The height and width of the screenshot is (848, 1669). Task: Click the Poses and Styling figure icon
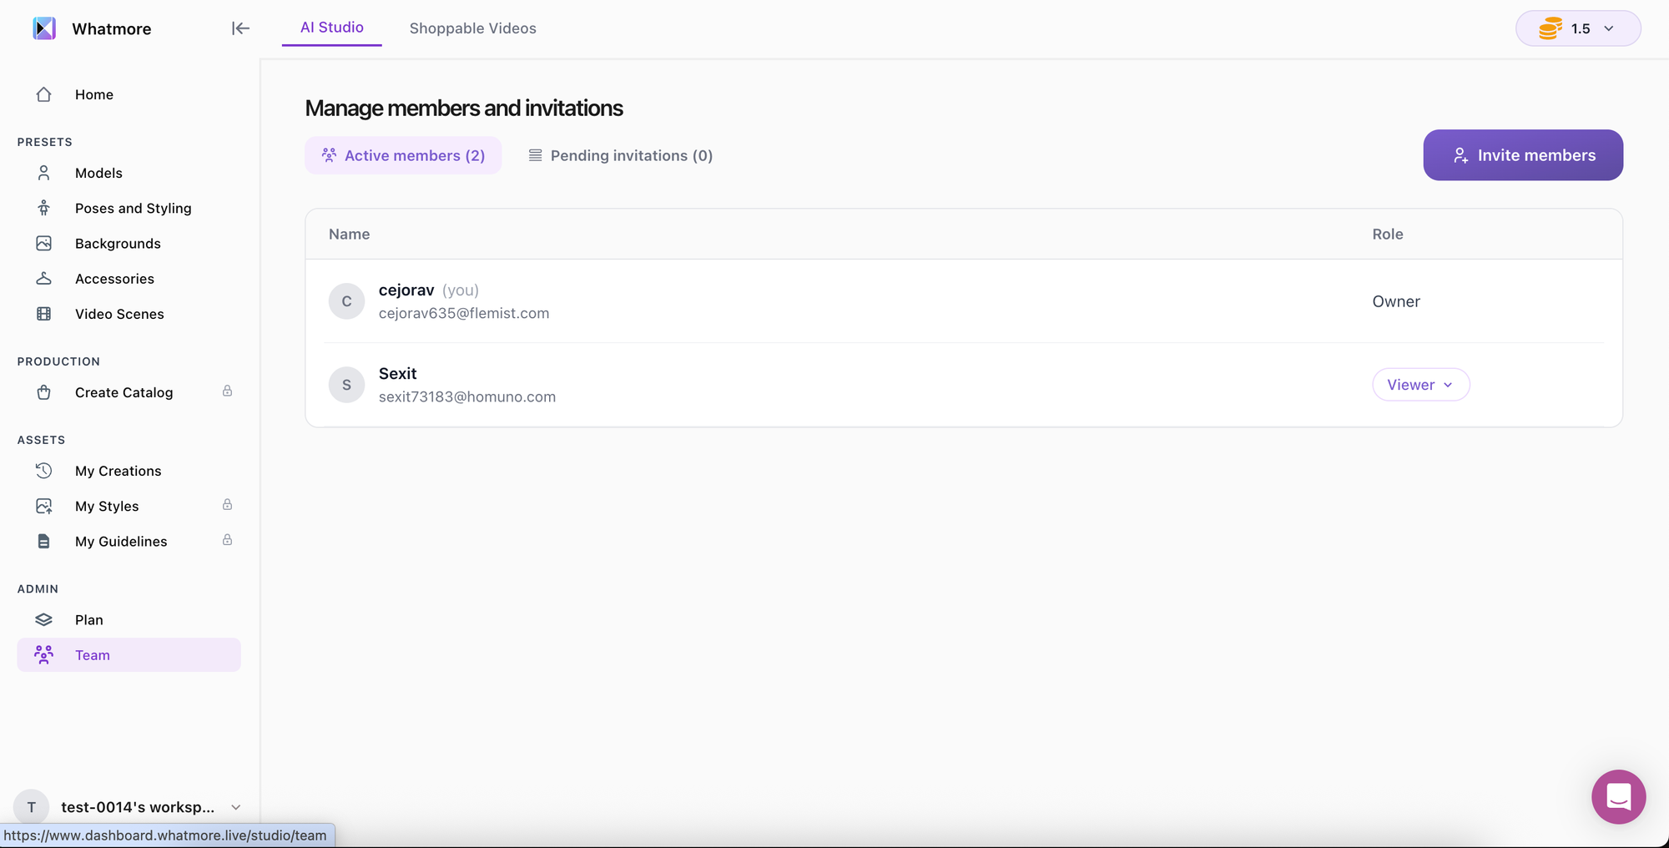pos(44,208)
